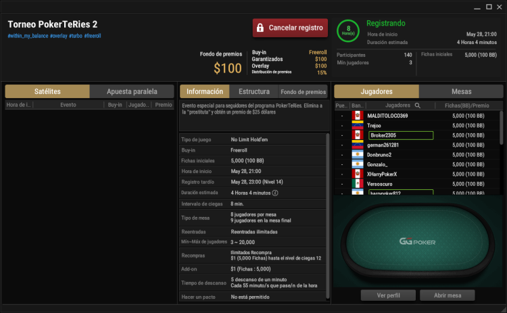The width and height of the screenshot is (507, 313).
Task: Click the search magnifier icon beside Jugadores
Action: tap(418, 105)
